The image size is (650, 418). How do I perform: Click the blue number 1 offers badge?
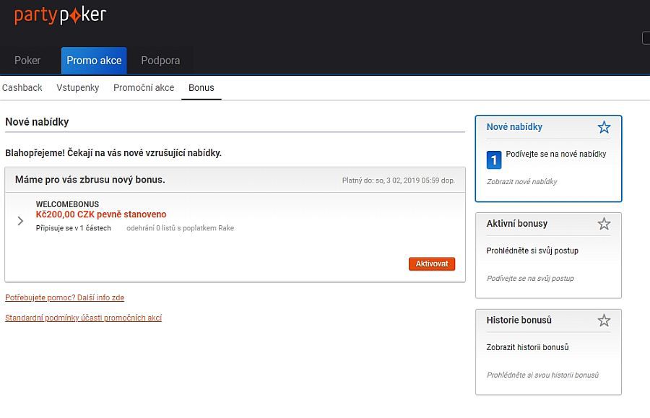click(494, 160)
